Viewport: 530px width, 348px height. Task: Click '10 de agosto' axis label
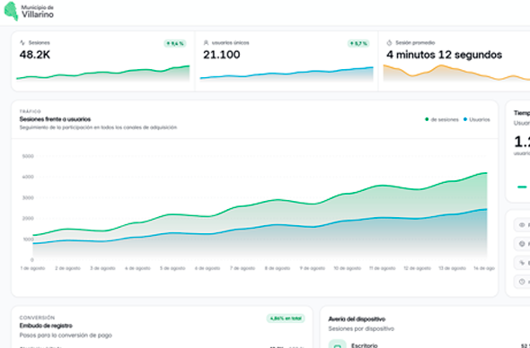(348, 268)
